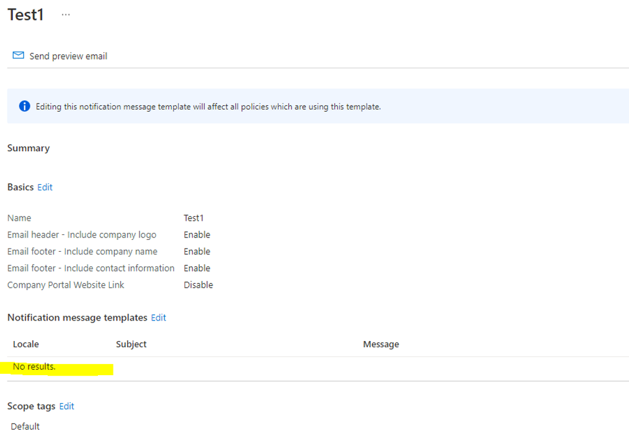Click Enable next to Include company name

pyautogui.click(x=197, y=251)
